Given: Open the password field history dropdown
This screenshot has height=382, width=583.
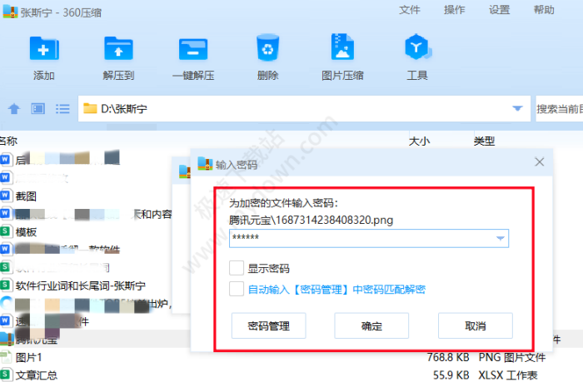Looking at the screenshot, I should pos(501,238).
